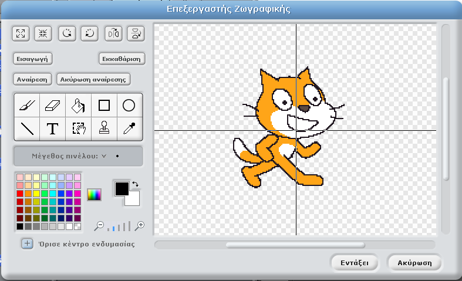Choose the selection (move) tool
462x281 pixels.
tap(79, 128)
